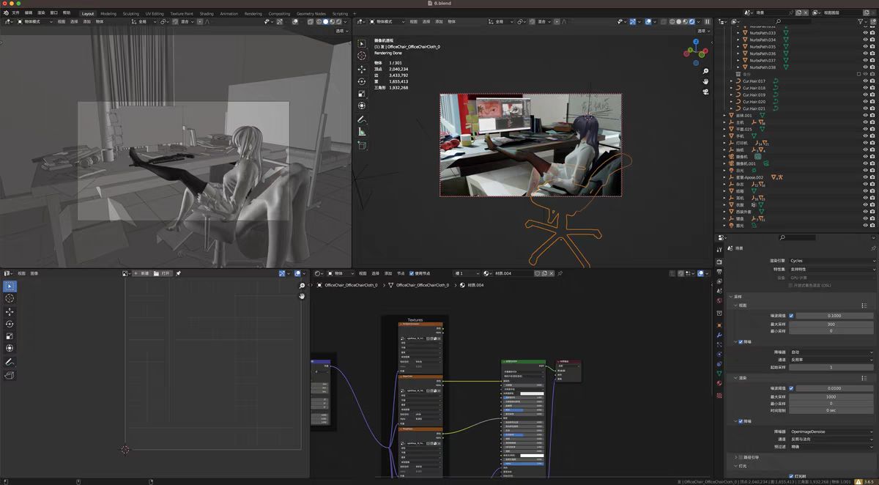Open the 文件 menu
Image resolution: width=879 pixels, height=485 pixels.
tap(16, 13)
